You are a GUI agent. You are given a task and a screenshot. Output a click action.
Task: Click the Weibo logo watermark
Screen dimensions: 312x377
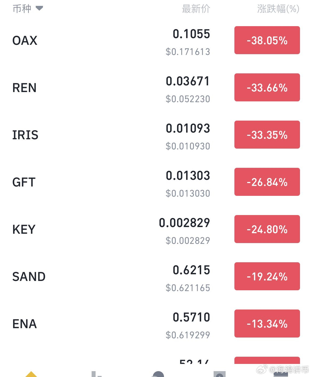[262, 370]
